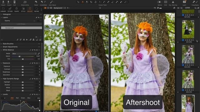200x112 pixels.
Task: Click the Layers panel three-dot menu
Action: [x=41, y=17]
